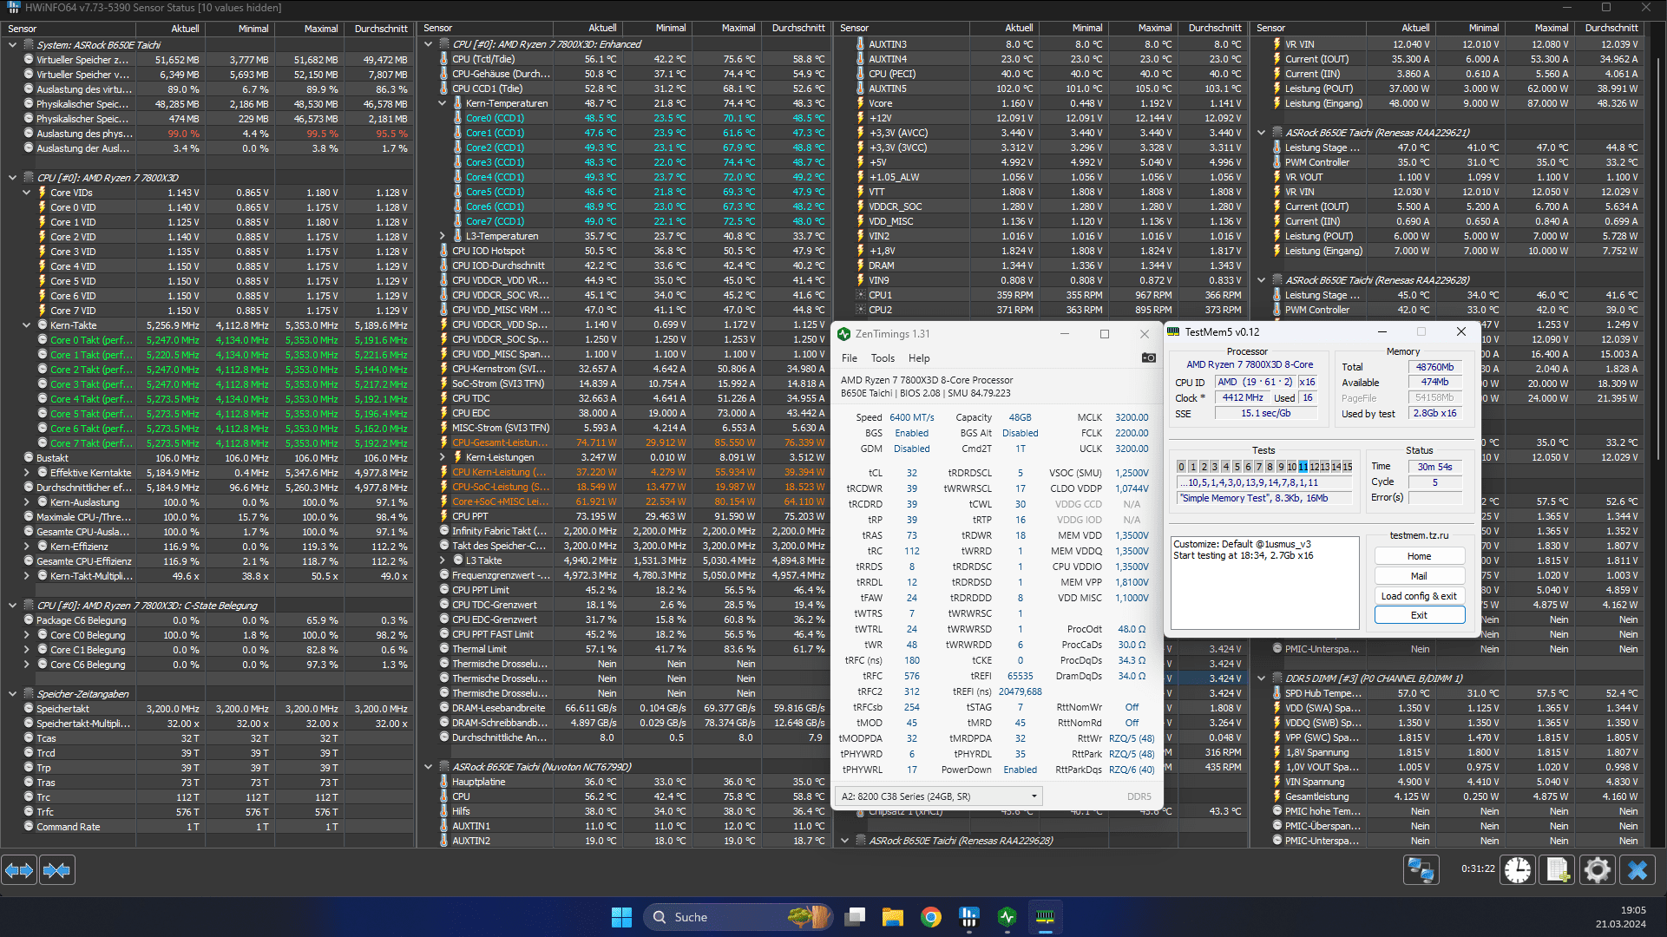
Task: Open the ZenTimings Tools menu
Action: pos(883,358)
